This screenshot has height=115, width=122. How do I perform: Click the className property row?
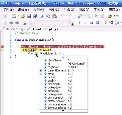click(63, 60)
